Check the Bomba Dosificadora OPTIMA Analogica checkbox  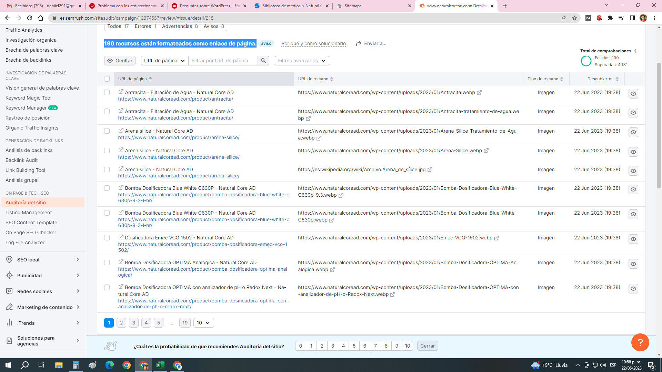point(107,262)
